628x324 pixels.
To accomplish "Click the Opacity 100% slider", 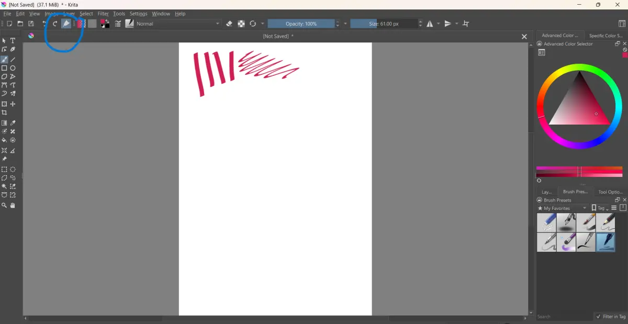I will pos(301,24).
